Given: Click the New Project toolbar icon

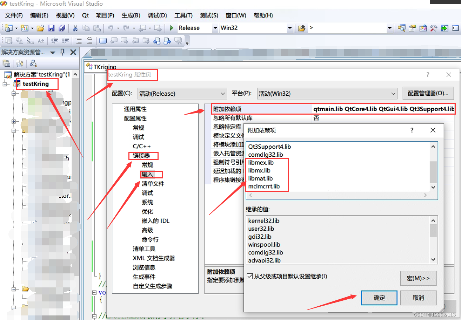Looking at the screenshot, I should pos(8,28).
